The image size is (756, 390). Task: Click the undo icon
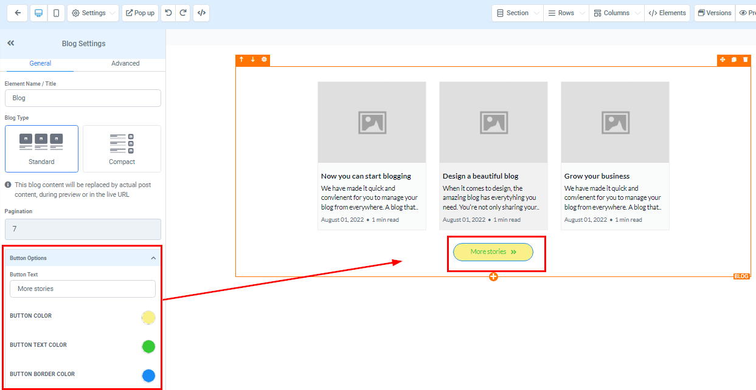[x=168, y=13]
